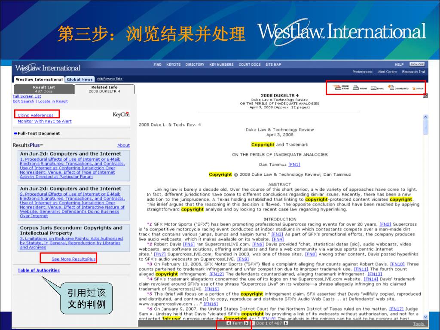Open footnote link FN10
Viewport: 440px width, 330px height.
point(397,264)
